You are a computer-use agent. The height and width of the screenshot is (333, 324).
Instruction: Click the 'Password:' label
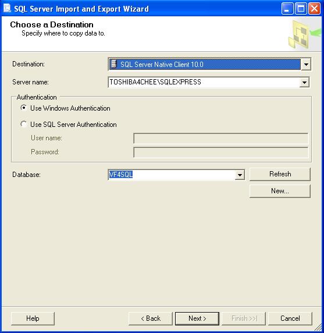tap(45, 152)
